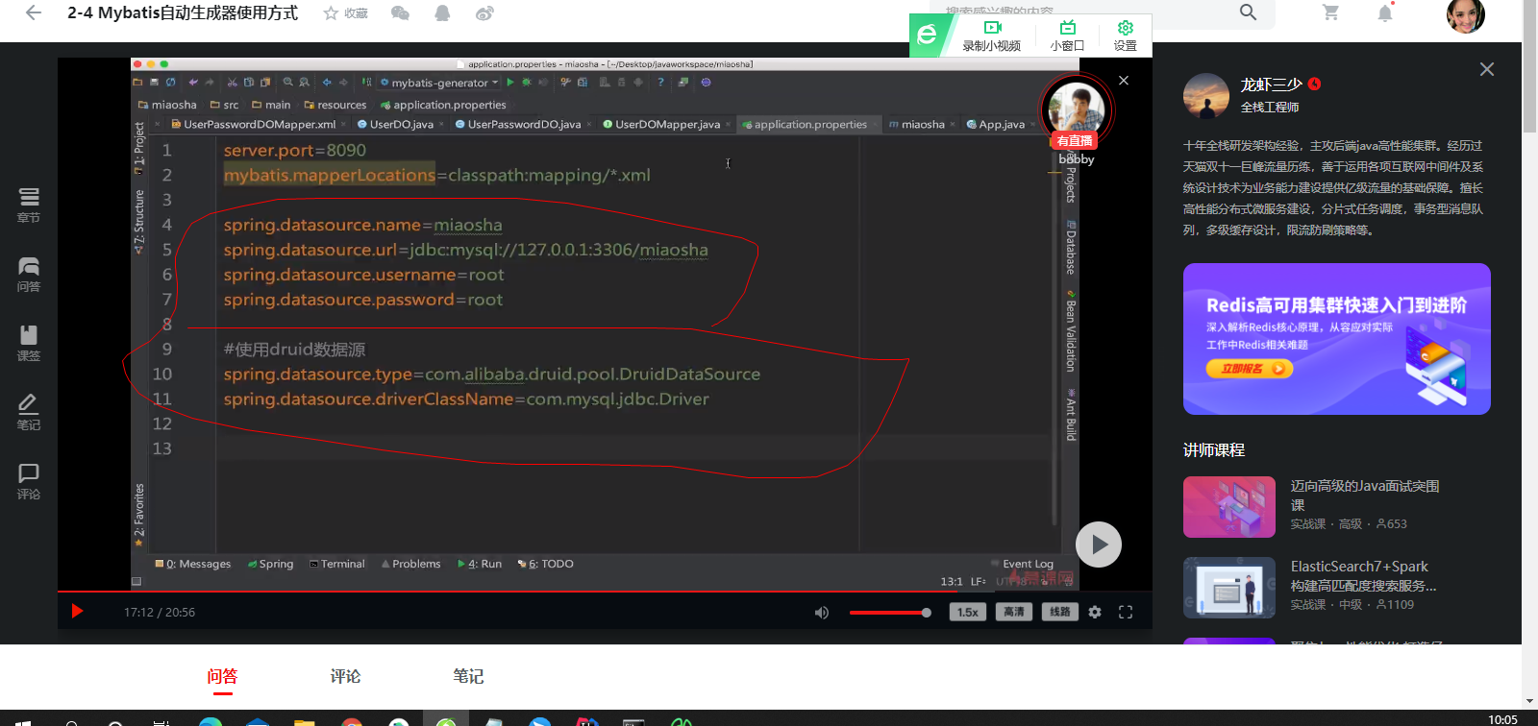The height and width of the screenshot is (726, 1538).
Task: Share the lesson via Weibo icon
Action: 484,13
